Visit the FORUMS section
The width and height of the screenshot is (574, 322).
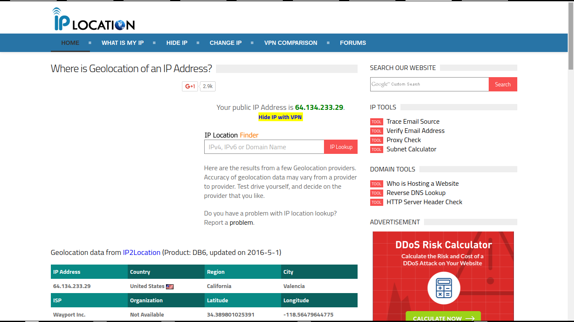pyautogui.click(x=353, y=43)
